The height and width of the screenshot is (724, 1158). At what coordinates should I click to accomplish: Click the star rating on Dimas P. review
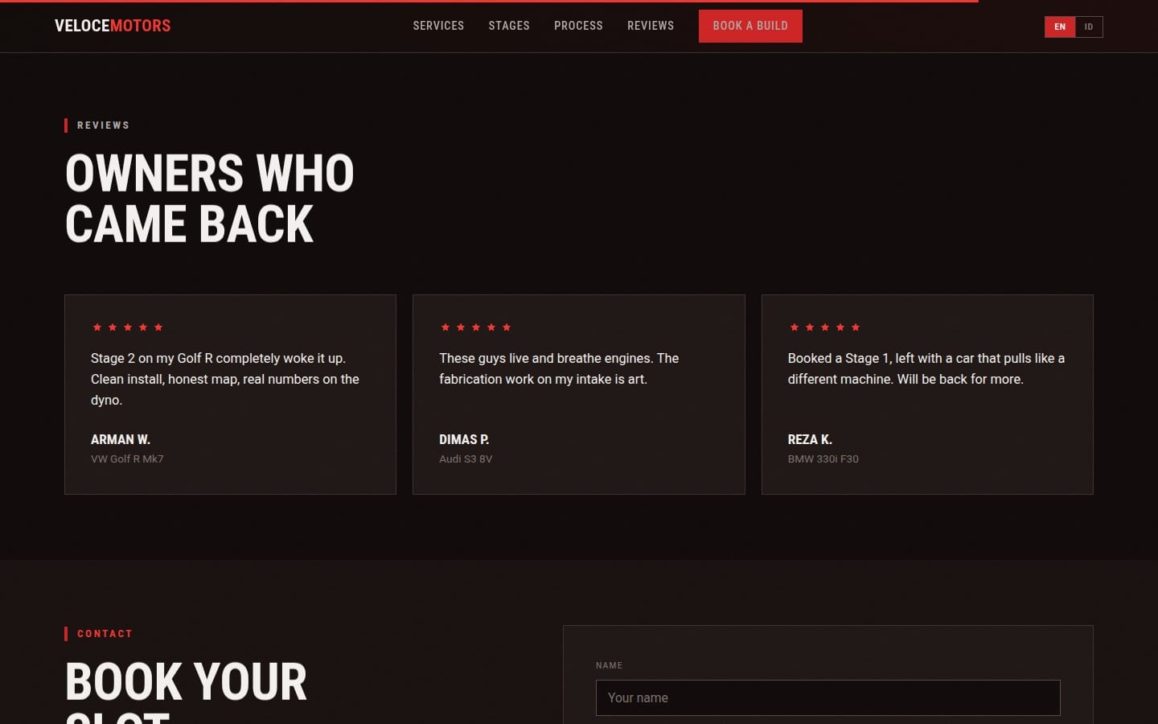tap(475, 327)
